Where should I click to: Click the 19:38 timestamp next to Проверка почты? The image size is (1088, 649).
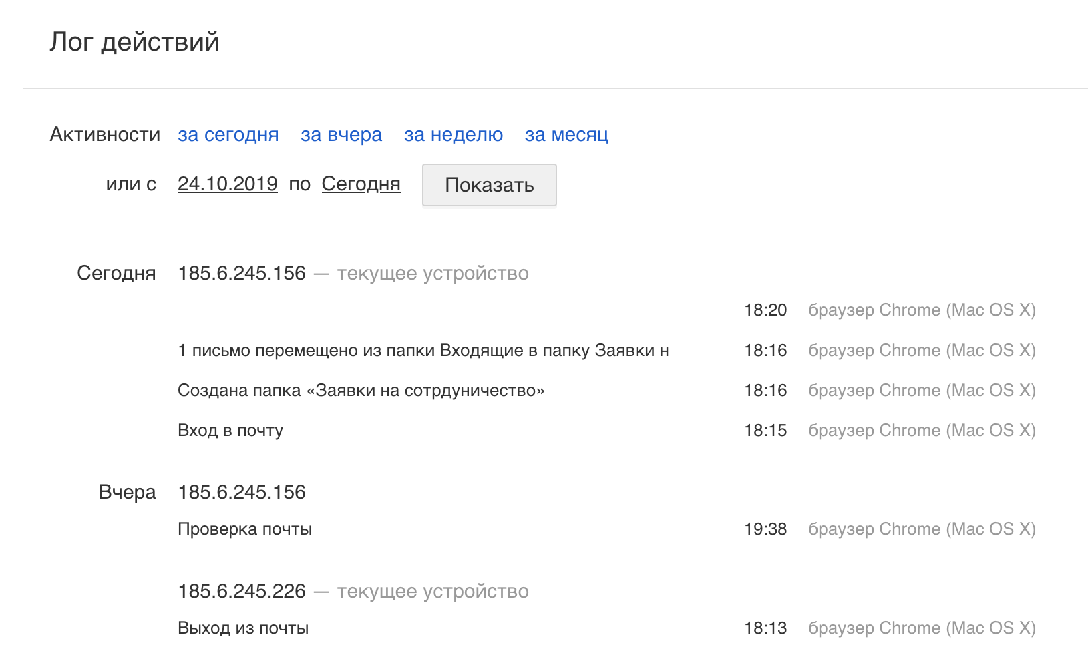tap(765, 528)
